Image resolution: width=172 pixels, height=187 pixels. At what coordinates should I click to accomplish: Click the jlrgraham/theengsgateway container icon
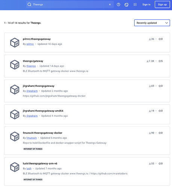click(x=15, y=89)
